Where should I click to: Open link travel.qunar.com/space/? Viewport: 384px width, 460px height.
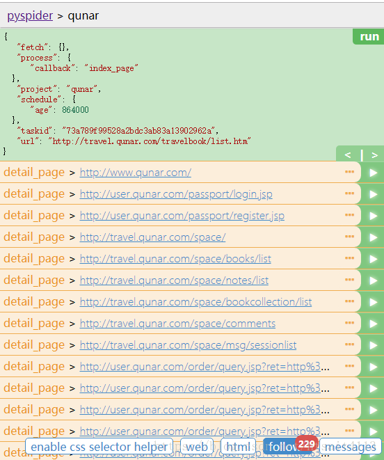[152, 237]
